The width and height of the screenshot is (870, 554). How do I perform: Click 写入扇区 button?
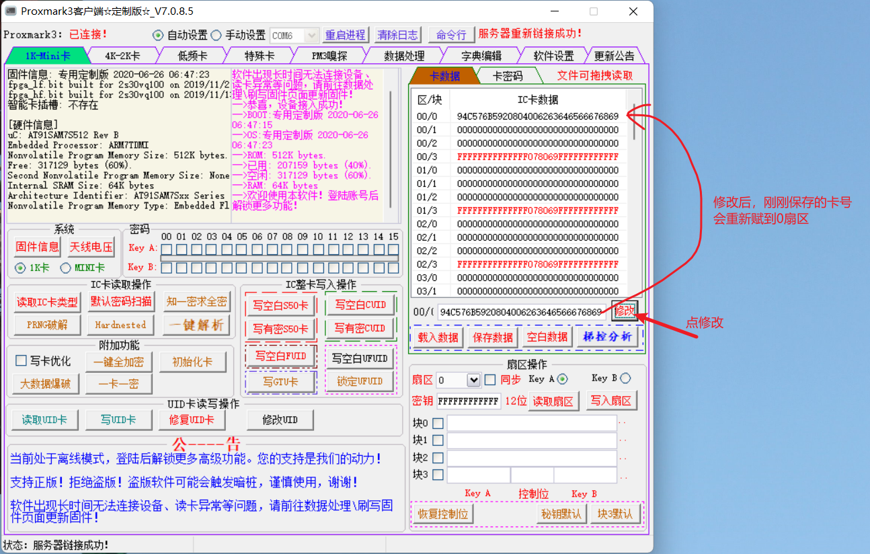(611, 401)
